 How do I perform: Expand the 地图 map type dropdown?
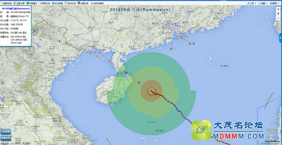click(x=263, y=3)
